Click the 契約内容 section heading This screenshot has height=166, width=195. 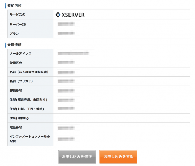tap(14, 6)
